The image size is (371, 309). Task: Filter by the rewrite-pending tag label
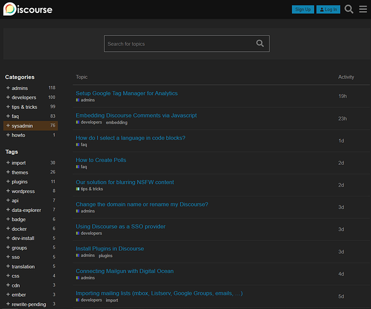(x=29, y=304)
